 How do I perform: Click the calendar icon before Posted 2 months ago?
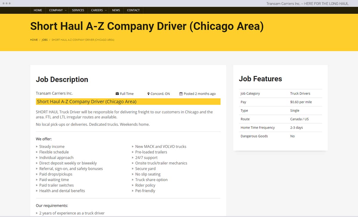pyautogui.click(x=181, y=94)
